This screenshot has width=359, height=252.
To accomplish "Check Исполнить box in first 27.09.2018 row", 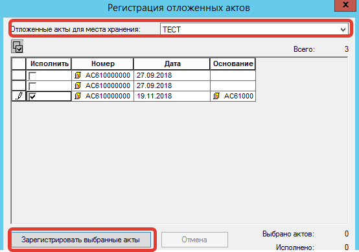I will (x=32, y=76).
